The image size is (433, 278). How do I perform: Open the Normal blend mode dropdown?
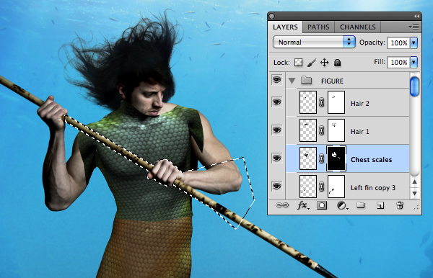pyautogui.click(x=314, y=42)
